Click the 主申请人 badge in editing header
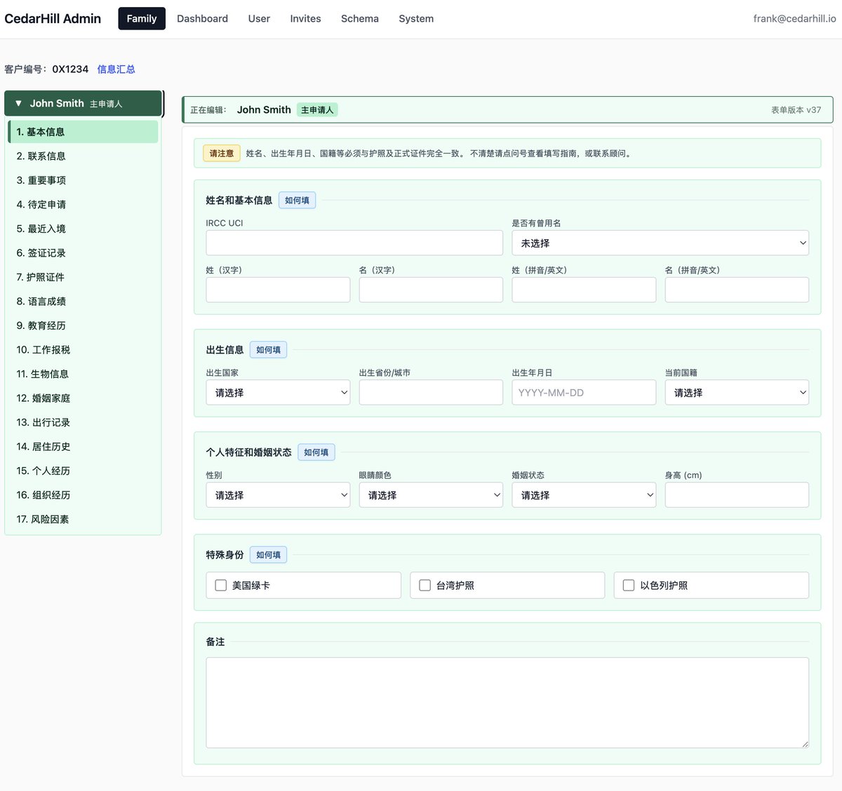842x791 pixels. point(317,110)
